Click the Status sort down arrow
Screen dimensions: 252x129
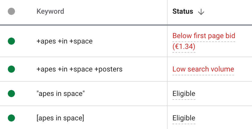tap(201, 12)
